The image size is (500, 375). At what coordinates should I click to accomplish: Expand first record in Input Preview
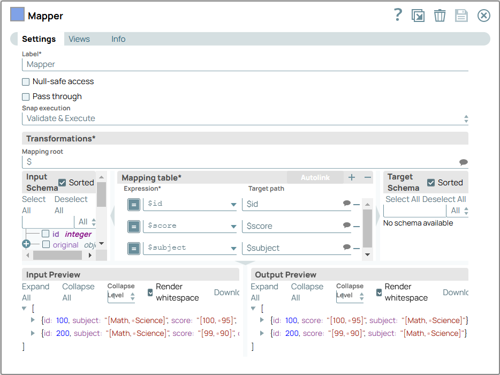33,320
